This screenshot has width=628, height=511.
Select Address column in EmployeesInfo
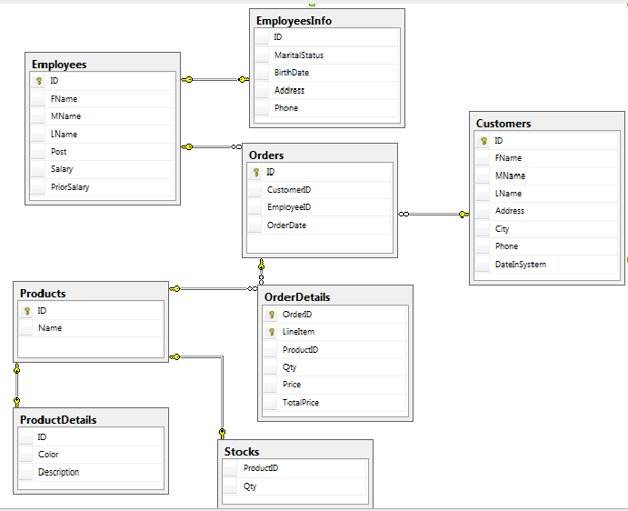[326, 90]
